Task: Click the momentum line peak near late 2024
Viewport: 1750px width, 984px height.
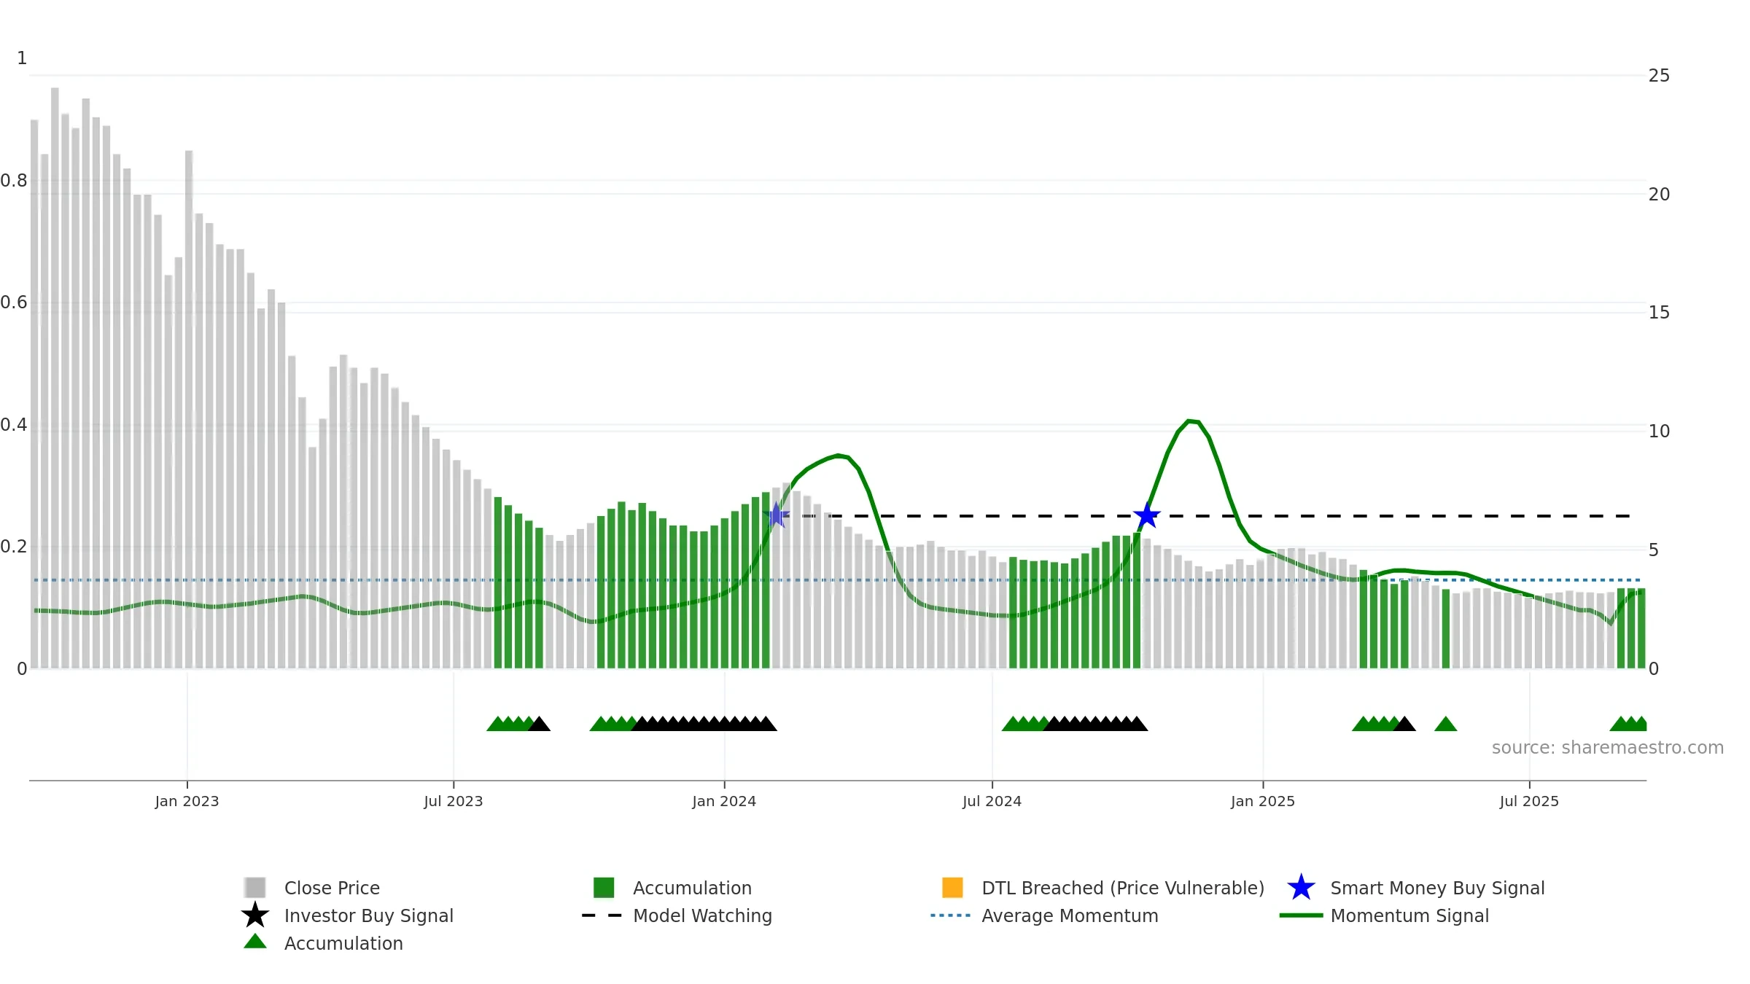Action: [1189, 421]
